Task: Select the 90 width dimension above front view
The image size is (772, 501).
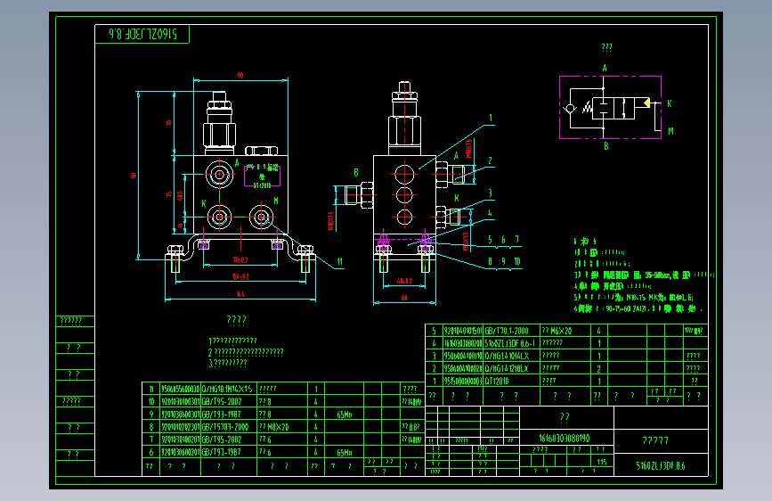Action: tap(240, 75)
